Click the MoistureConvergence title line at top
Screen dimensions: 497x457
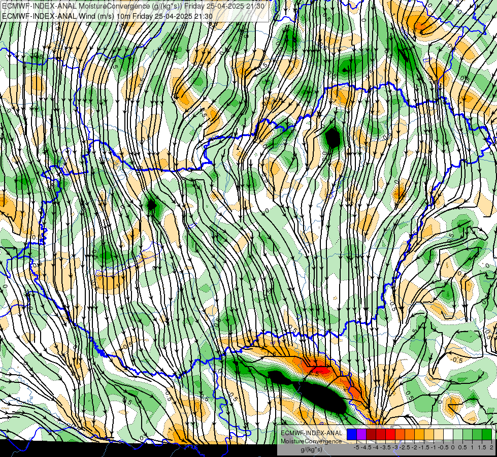pyautogui.click(x=133, y=6)
